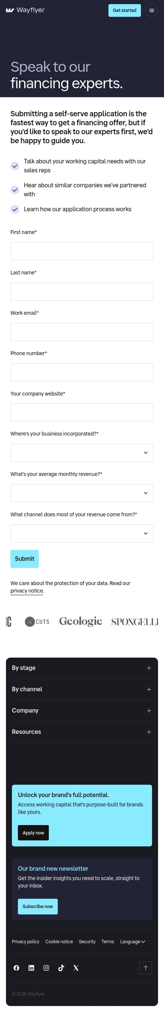Open Wayflyer's TikTok page icon

coord(61,968)
